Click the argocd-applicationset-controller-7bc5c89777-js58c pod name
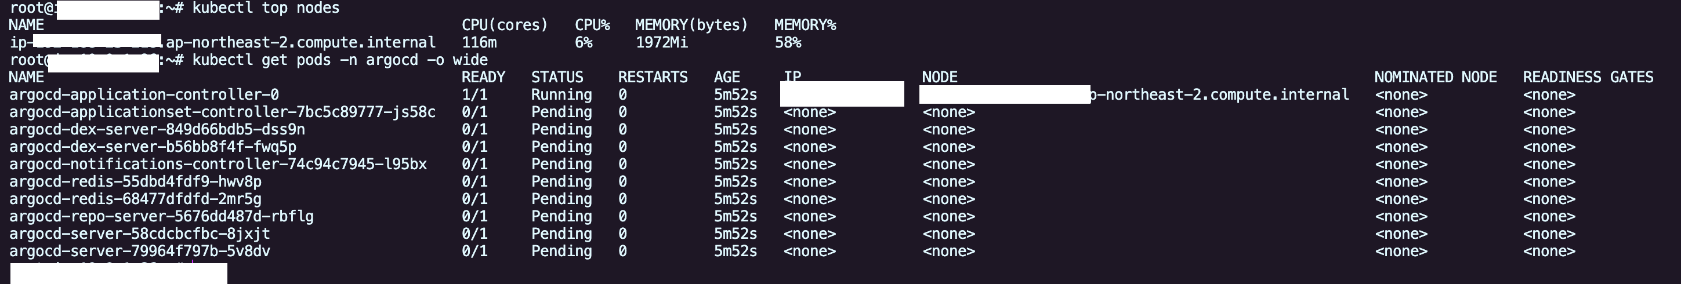Image resolution: width=1681 pixels, height=284 pixels. [x=223, y=112]
